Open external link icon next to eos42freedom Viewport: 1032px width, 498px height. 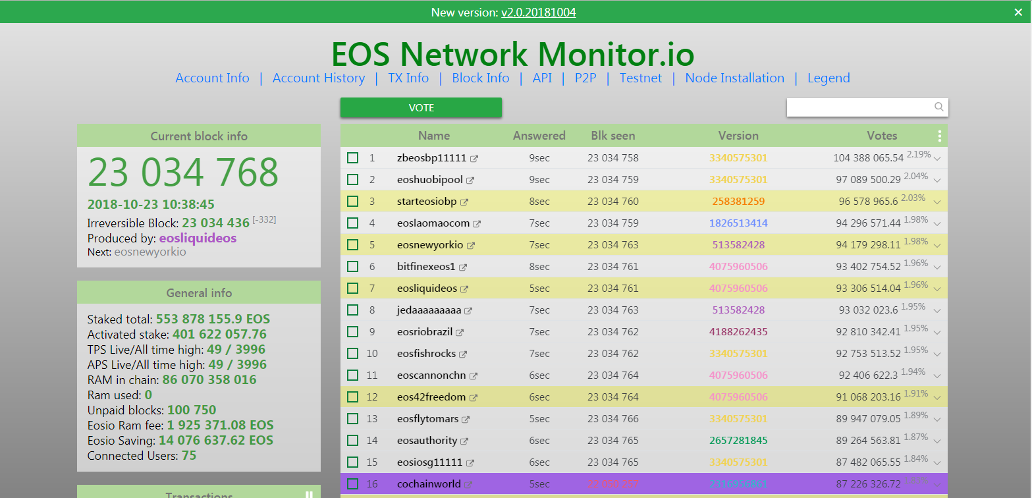click(x=473, y=398)
